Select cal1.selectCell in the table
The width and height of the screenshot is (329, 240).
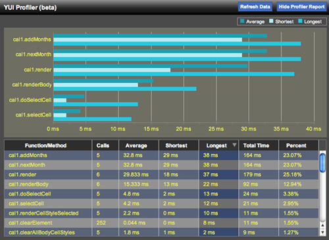(x=26, y=204)
